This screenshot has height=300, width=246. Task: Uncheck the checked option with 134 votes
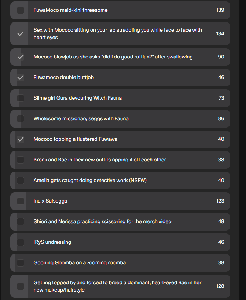(21, 33)
